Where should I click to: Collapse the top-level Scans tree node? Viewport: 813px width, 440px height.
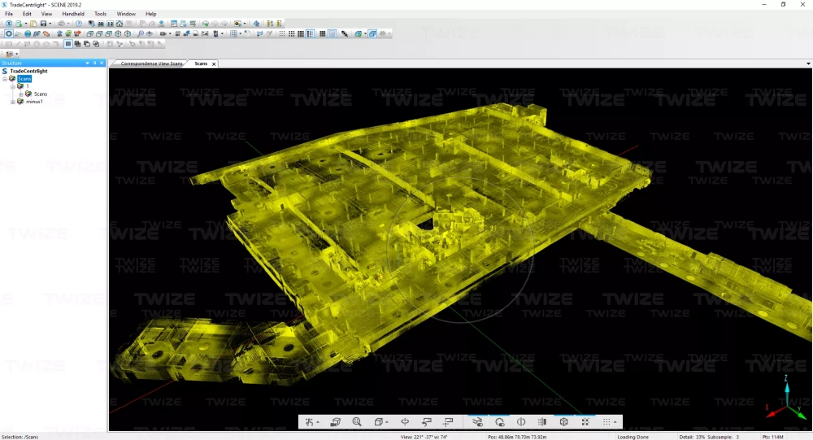[x=5, y=79]
